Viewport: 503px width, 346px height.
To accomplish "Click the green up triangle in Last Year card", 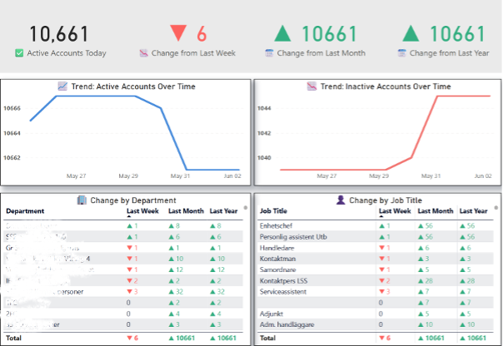I will (411, 33).
